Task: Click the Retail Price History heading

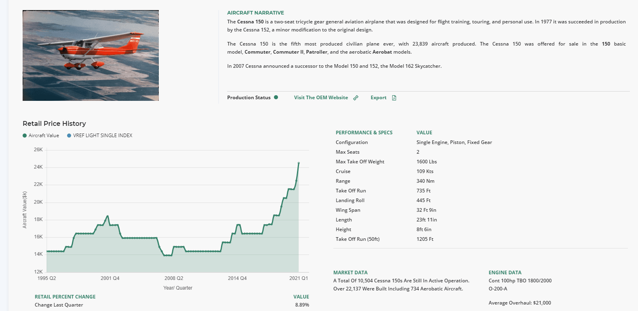Action: click(54, 123)
